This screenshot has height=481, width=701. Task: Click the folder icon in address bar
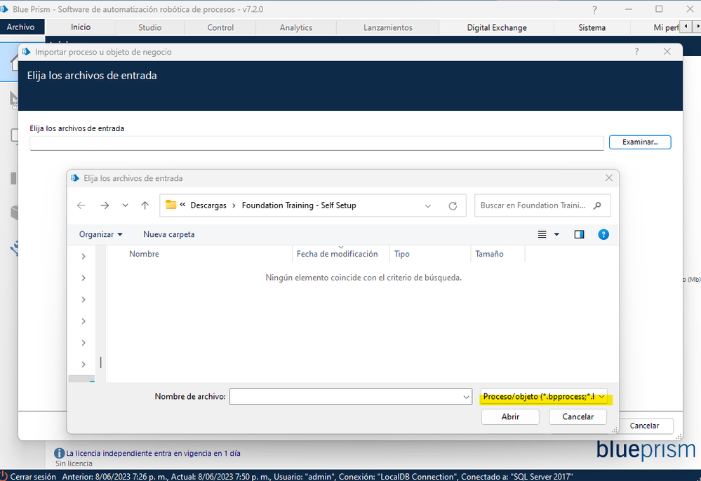pyautogui.click(x=171, y=205)
